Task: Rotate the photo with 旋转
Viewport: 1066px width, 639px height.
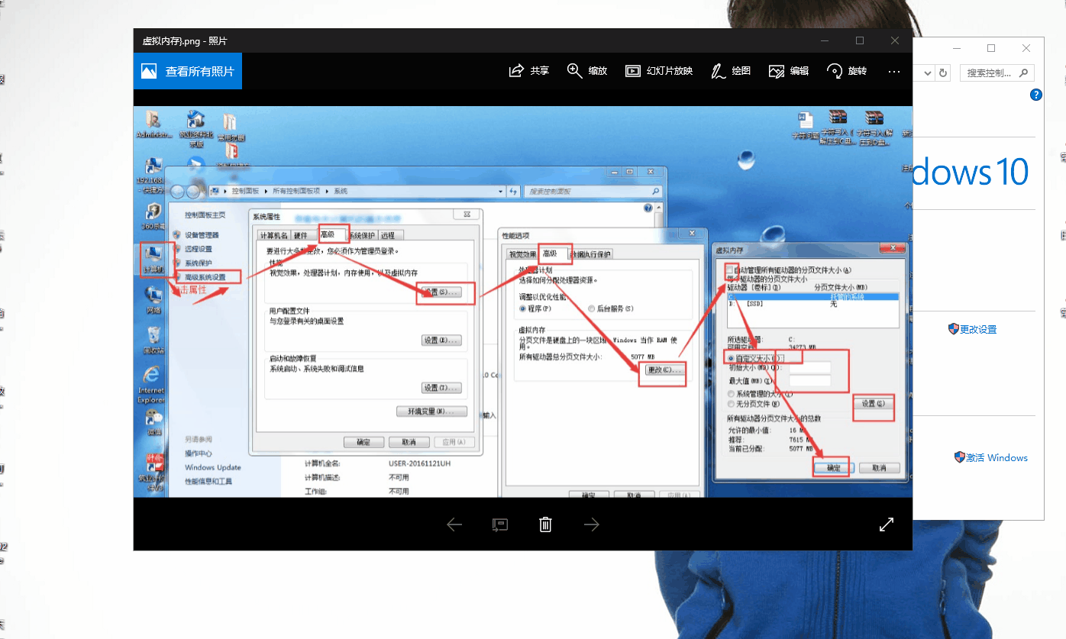Action: 847,71
